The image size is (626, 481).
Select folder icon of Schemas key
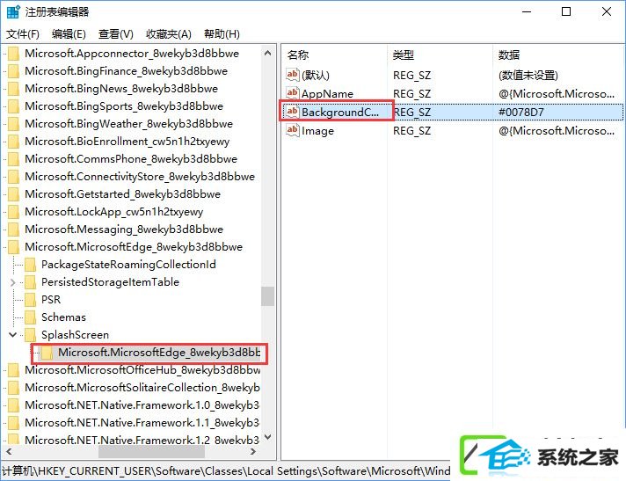point(31,317)
